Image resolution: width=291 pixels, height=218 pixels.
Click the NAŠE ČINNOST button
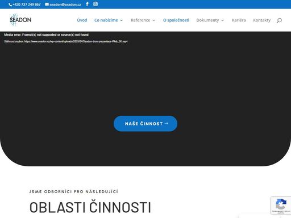click(x=145, y=124)
